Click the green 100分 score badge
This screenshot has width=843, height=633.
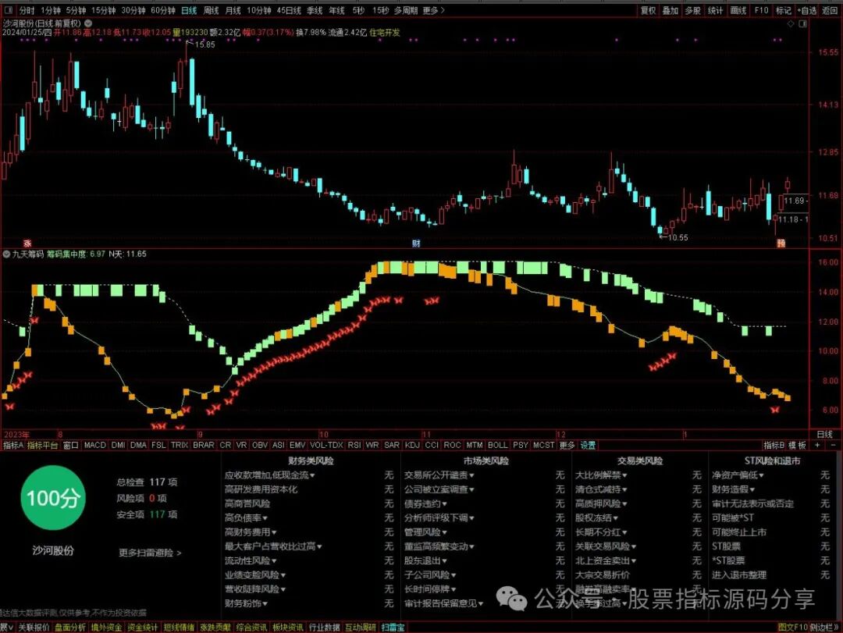pos(53,498)
